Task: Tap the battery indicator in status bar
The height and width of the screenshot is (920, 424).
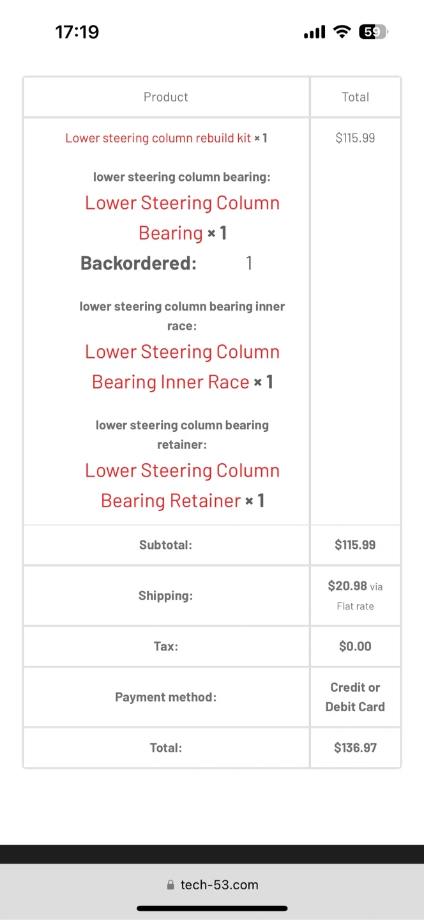Action: coord(374,32)
